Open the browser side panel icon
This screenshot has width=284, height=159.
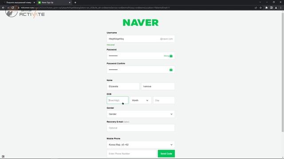[x=271, y=8]
